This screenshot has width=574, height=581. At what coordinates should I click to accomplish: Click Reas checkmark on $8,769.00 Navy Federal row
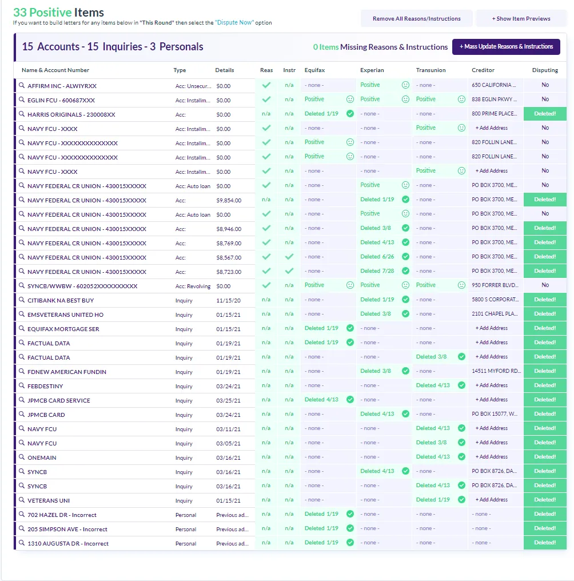(266, 242)
